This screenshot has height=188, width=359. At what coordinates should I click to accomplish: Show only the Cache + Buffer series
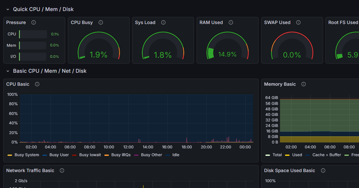(323, 155)
